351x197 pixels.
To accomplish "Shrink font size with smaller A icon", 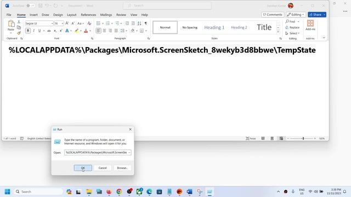I will (x=73, y=23).
